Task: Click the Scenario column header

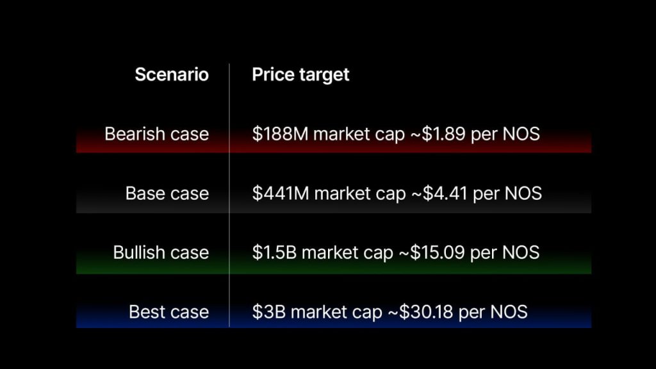Action: click(x=171, y=74)
